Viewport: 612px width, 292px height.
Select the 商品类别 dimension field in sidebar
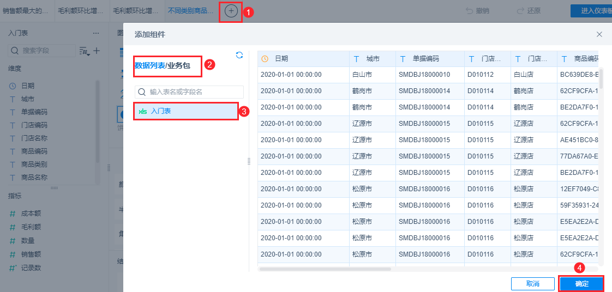pyautogui.click(x=34, y=164)
